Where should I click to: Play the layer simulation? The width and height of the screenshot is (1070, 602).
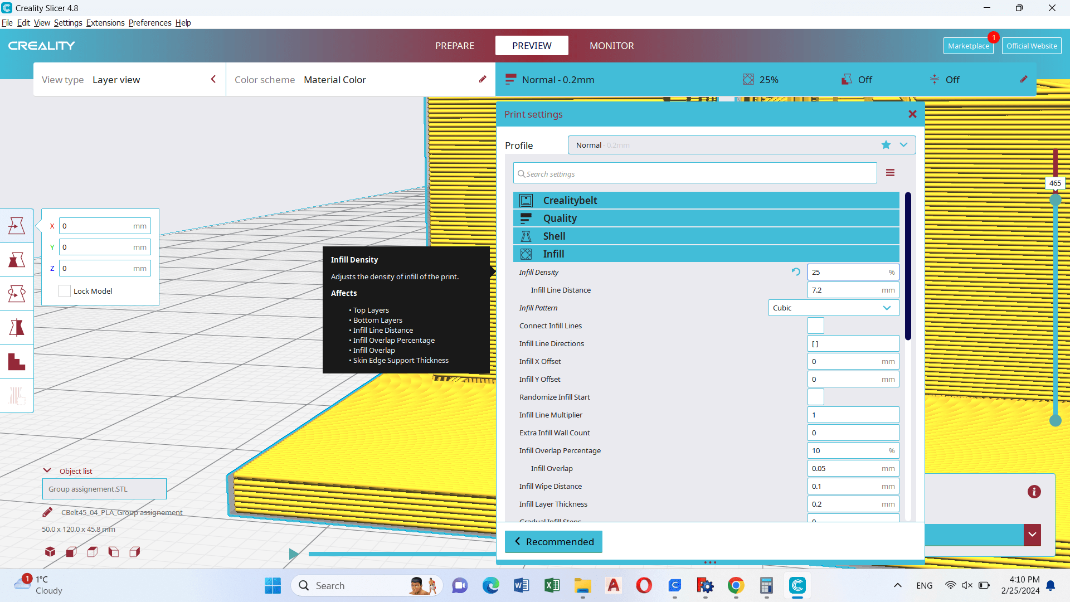[x=294, y=554]
